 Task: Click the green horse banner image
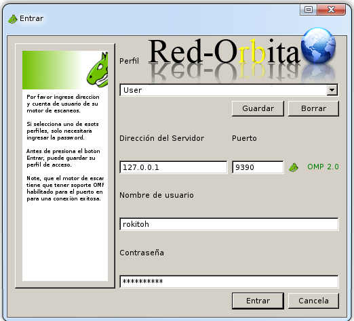tap(65, 70)
